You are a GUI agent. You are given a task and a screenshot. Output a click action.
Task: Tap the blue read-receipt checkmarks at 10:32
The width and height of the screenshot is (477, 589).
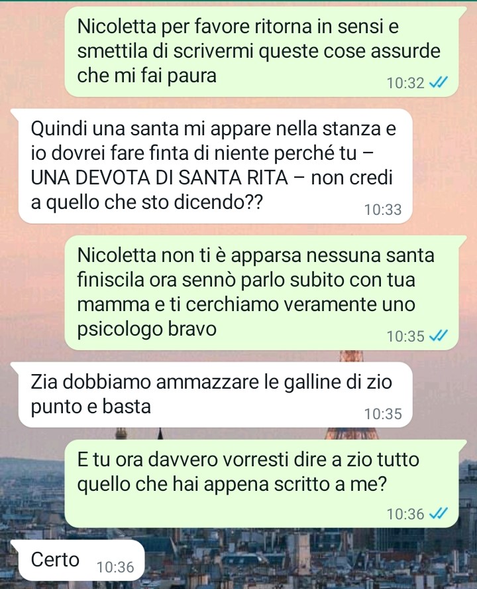(x=438, y=82)
